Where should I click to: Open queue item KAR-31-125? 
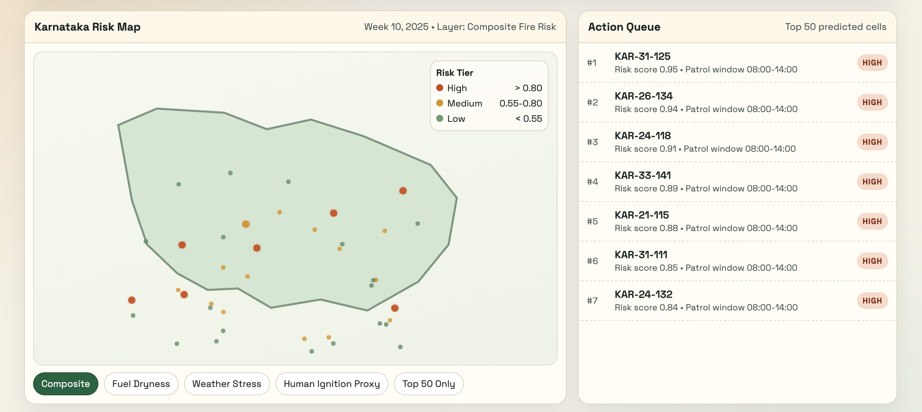pos(642,56)
